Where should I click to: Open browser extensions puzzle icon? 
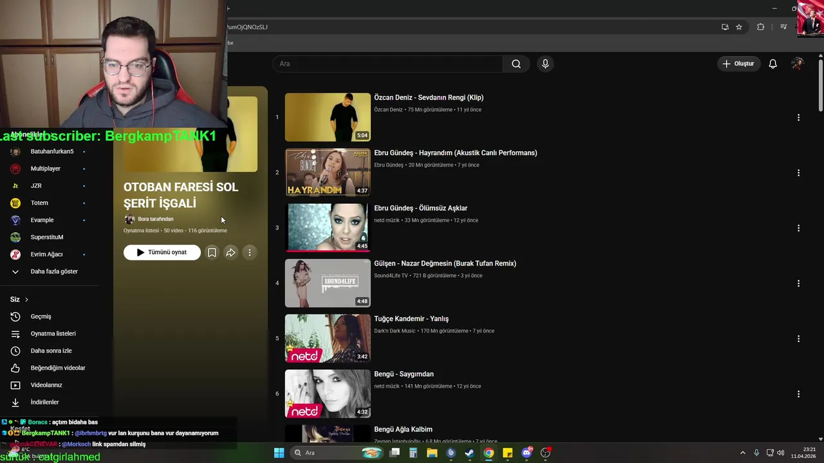[x=760, y=27]
